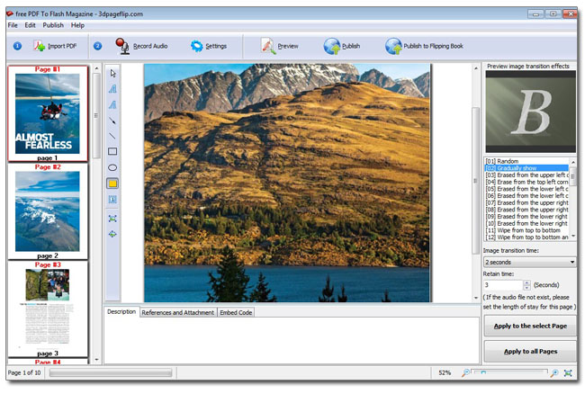
Task: Decrease retain time with down spinner
Action: [x=526, y=288]
